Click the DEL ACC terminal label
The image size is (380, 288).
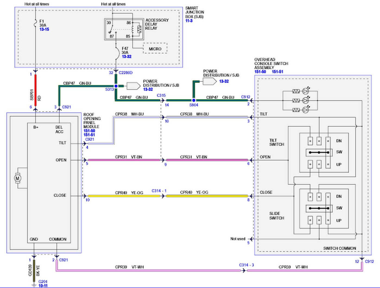59,130
